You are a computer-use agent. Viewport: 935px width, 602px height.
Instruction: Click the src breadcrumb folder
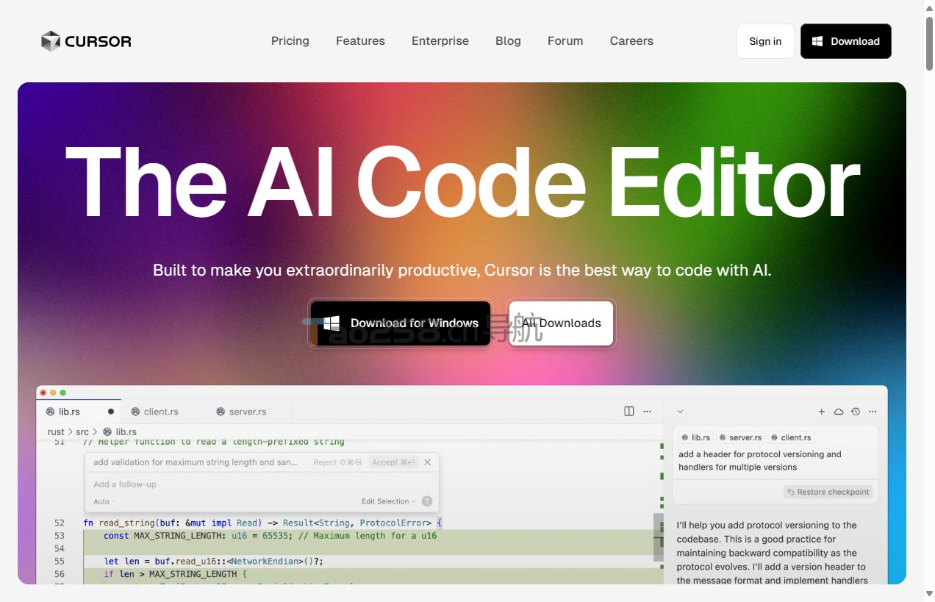pos(82,432)
